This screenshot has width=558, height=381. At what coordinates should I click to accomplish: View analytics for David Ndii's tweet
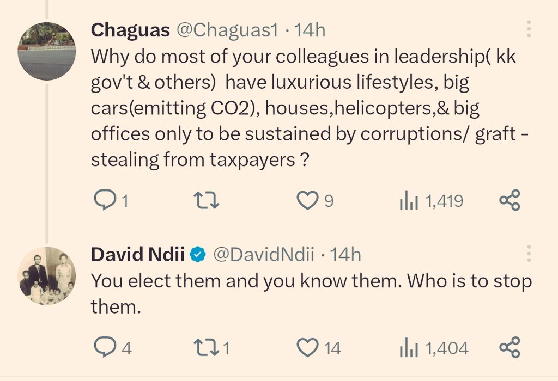pos(409,347)
